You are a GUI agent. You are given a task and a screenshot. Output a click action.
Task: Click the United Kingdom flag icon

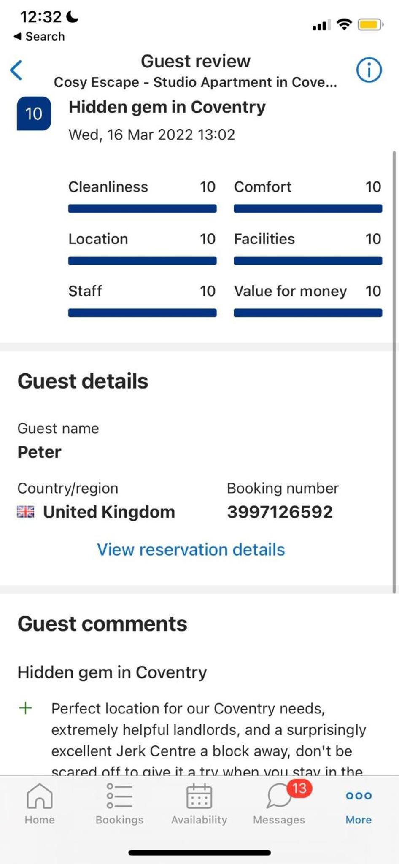26,512
